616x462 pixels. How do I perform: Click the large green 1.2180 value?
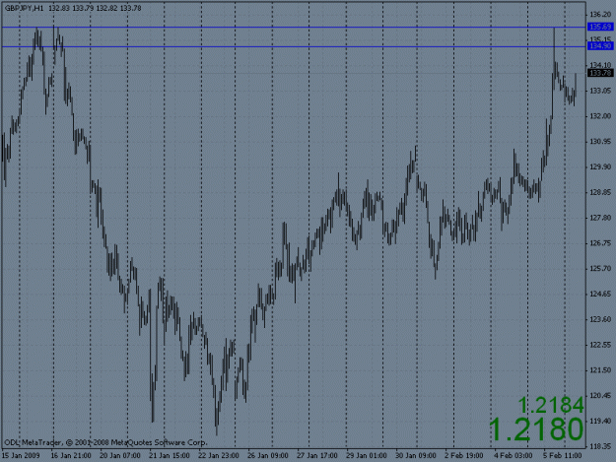(x=536, y=429)
